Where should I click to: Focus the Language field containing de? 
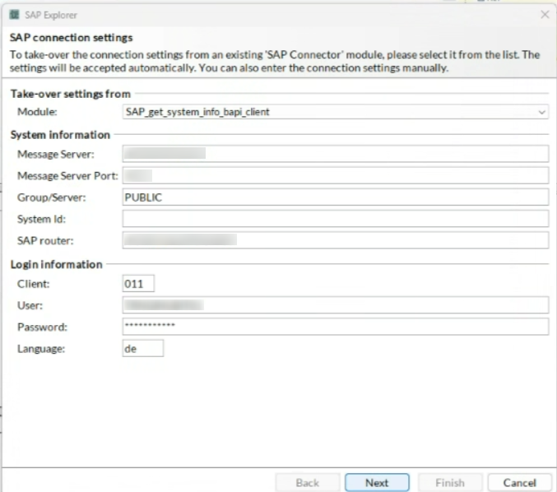pyautogui.click(x=142, y=348)
